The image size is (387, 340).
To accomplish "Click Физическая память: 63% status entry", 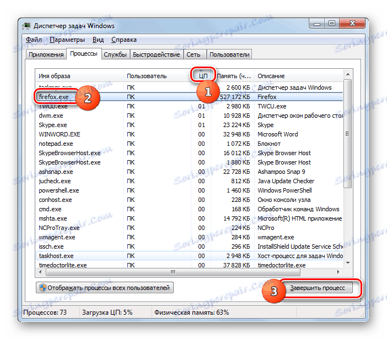I will click(191, 312).
